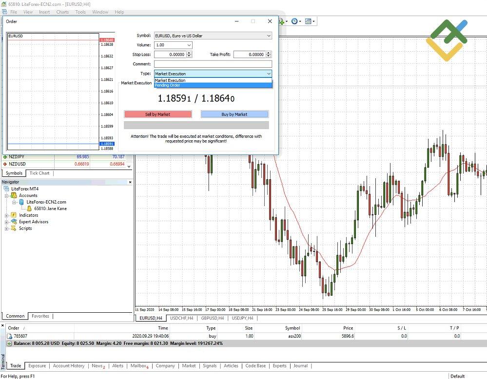The height and width of the screenshot is (379, 487).
Task: Click the Sell by Market button
Action: tap(158, 114)
